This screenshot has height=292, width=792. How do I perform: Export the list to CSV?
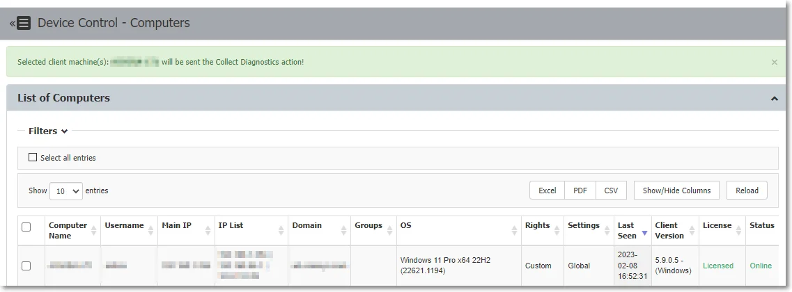click(x=611, y=190)
